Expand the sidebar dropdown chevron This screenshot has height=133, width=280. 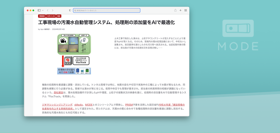(x=42, y=10)
